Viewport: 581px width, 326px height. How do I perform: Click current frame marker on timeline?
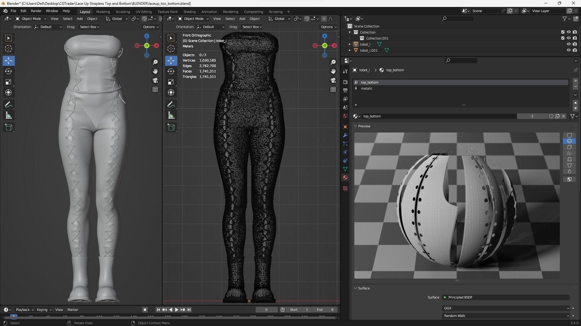[14, 317]
